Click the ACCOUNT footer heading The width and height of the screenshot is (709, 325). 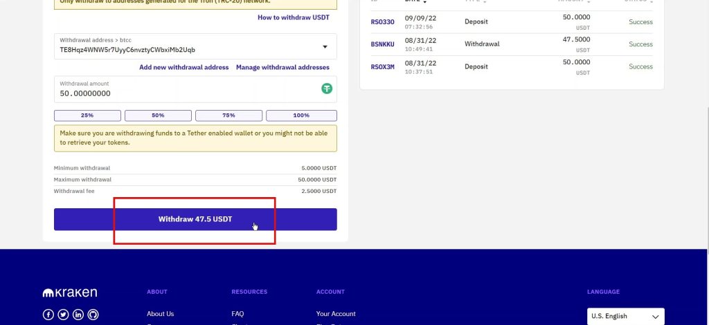[330, 292]
